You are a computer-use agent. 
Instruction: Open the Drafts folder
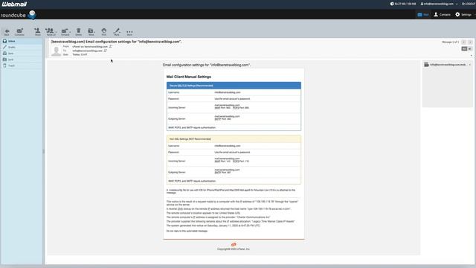[x=22, y=47]
